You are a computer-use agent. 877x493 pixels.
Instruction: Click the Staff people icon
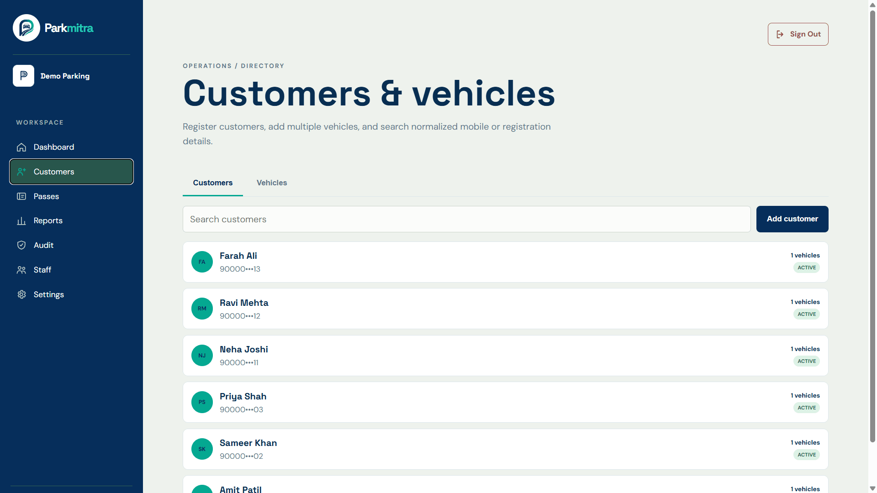(21, 270)
